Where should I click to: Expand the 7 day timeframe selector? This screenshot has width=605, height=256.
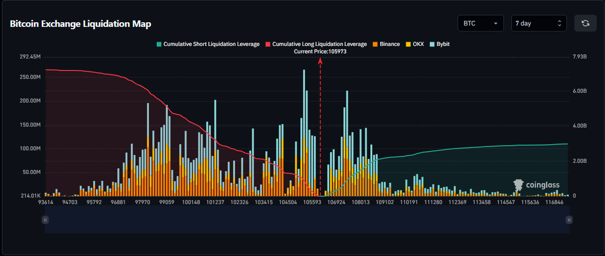[x=538, y=23]
